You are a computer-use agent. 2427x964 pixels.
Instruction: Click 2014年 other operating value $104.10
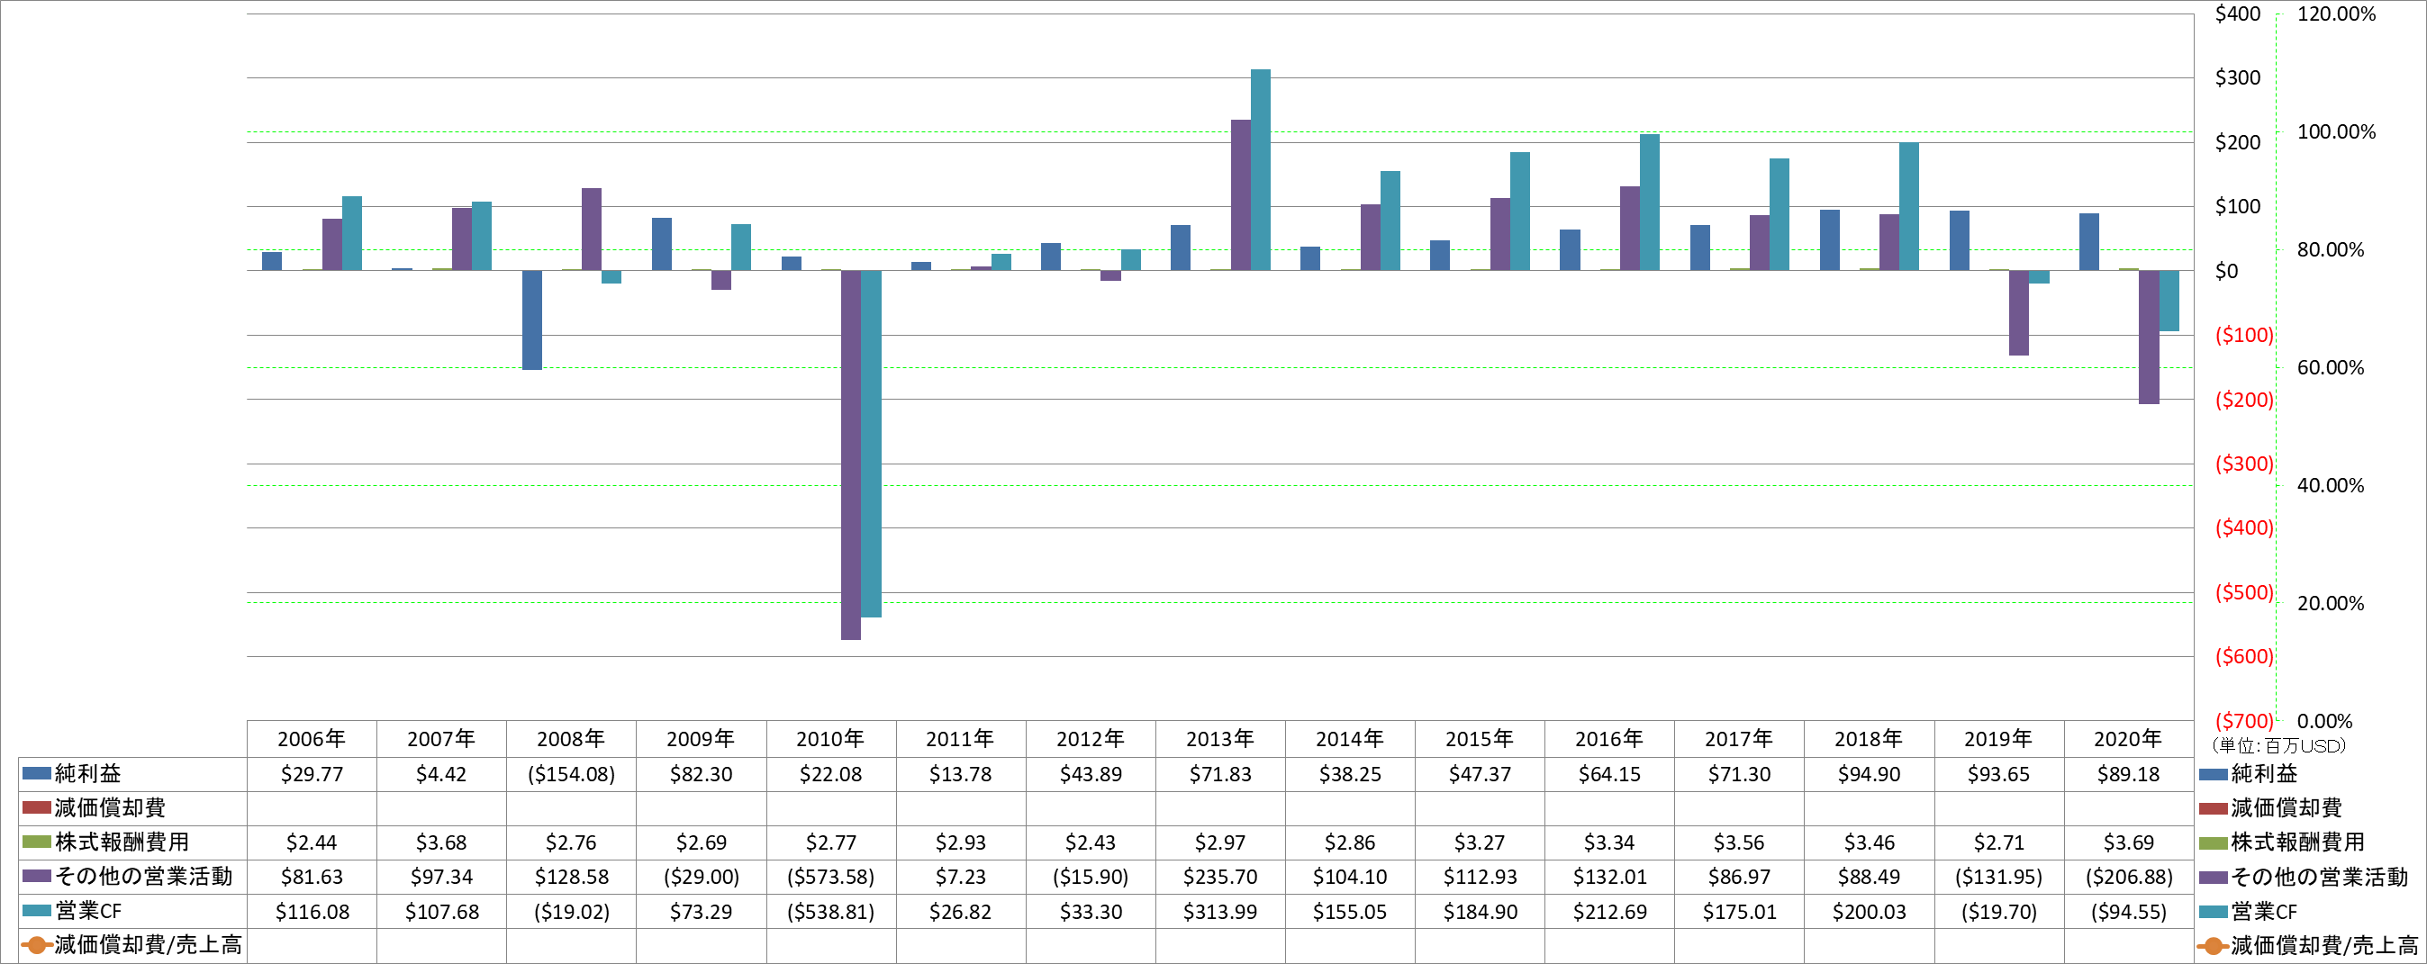click(x=1349, y=877)
